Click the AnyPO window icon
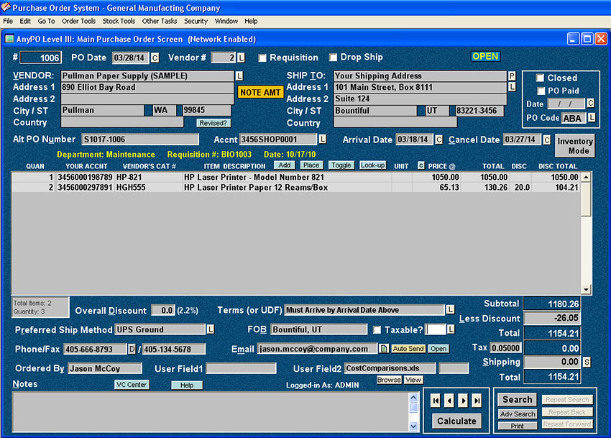The image size is (611, 438). (9, 39)
